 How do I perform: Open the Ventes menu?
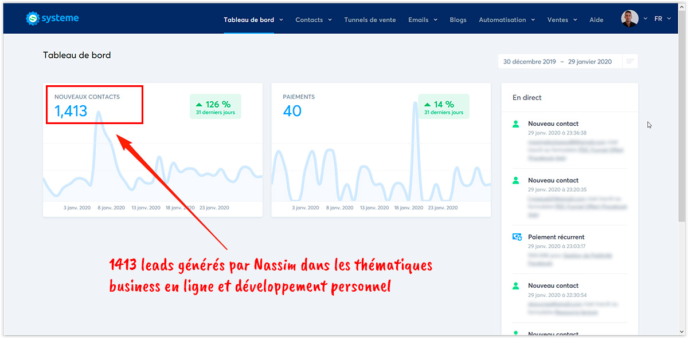(x=562, y=20)
